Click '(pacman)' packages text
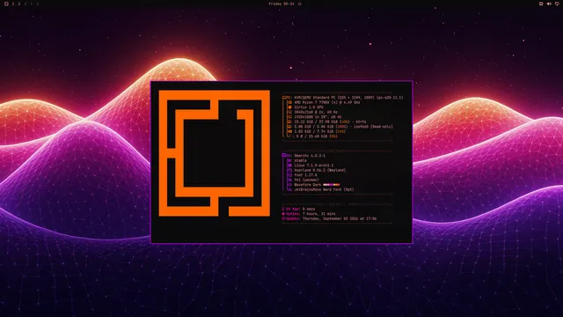Screen dimensions: 563x317 click(311, 180)
